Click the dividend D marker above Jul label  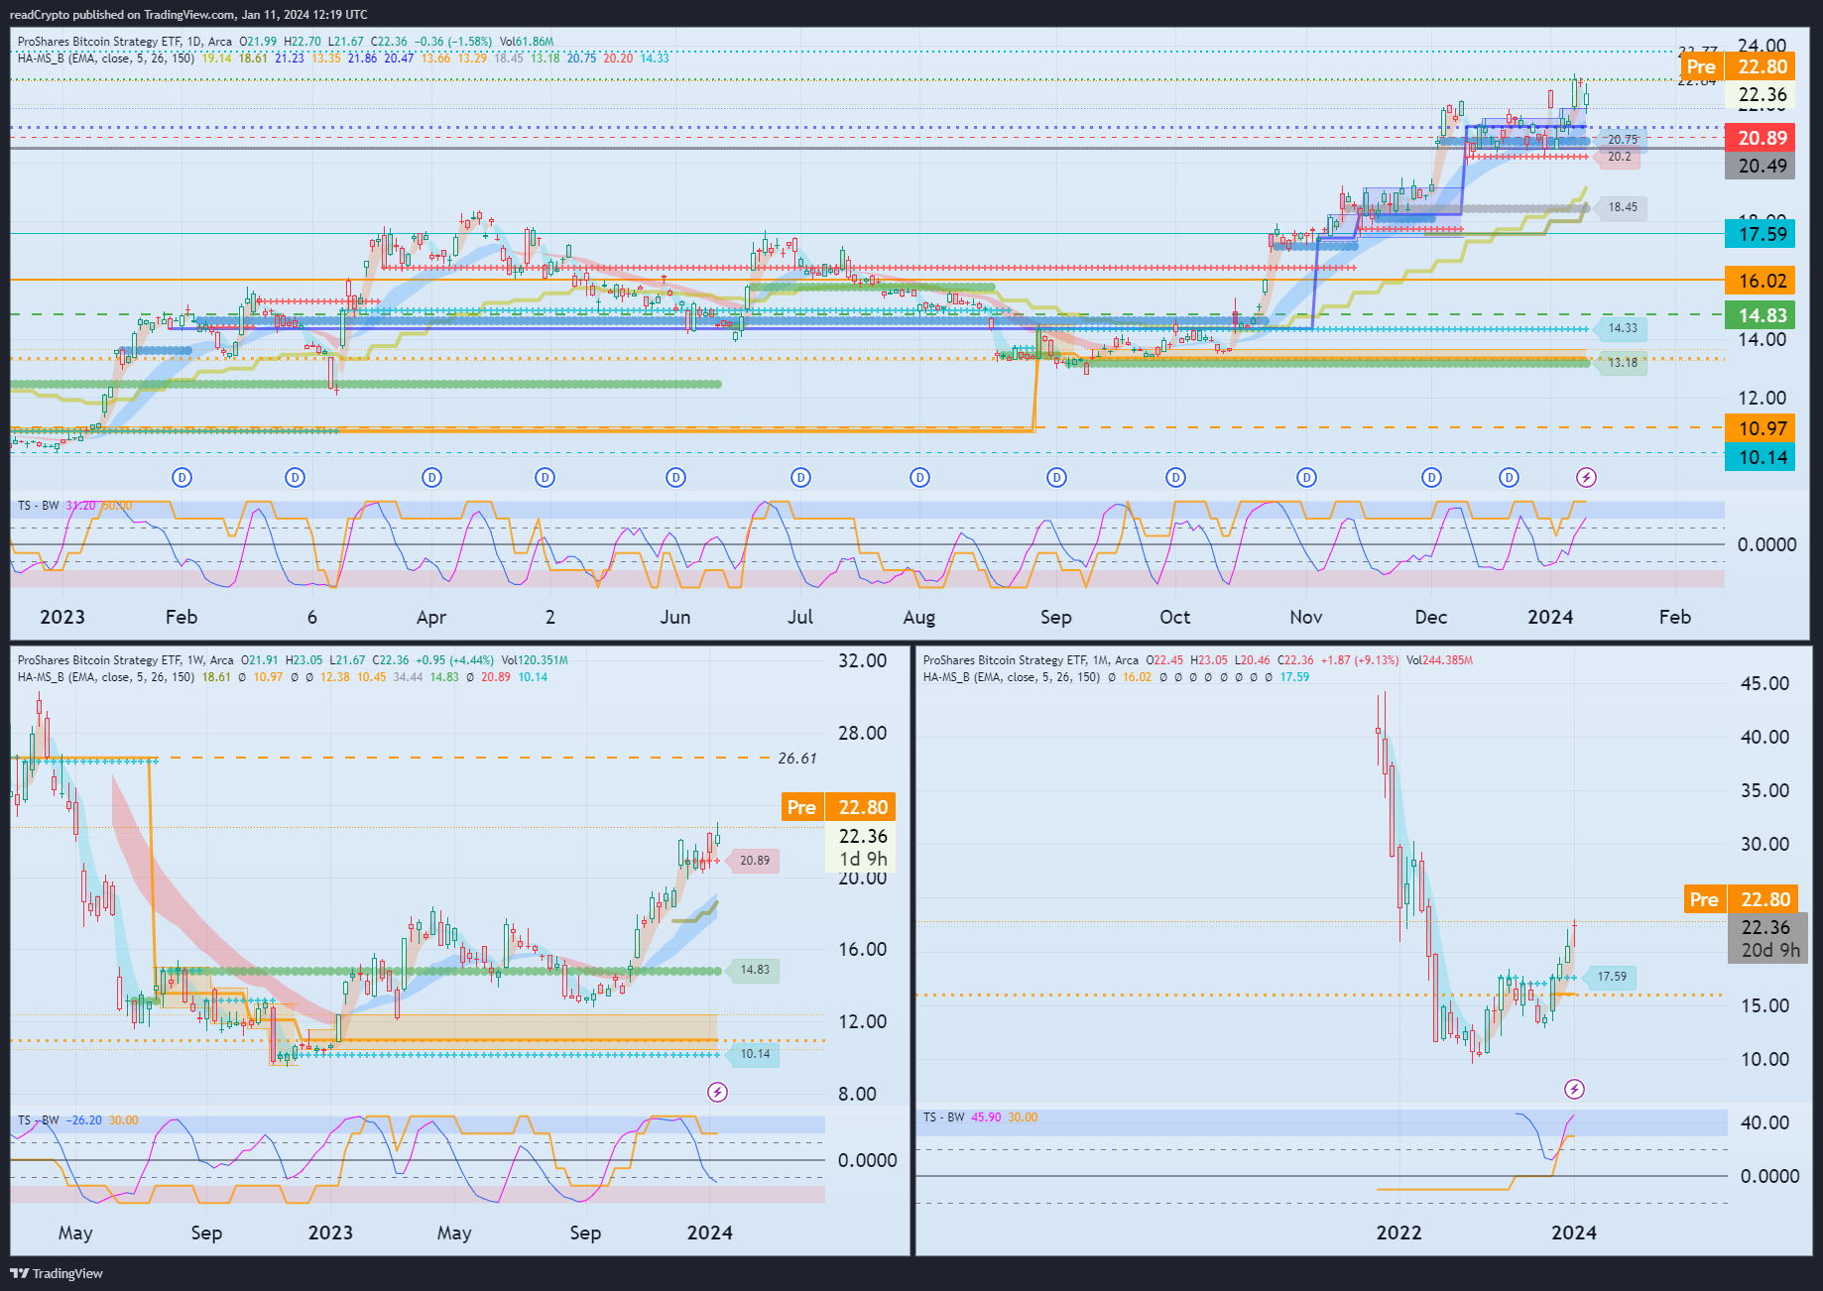click(800, 478)
